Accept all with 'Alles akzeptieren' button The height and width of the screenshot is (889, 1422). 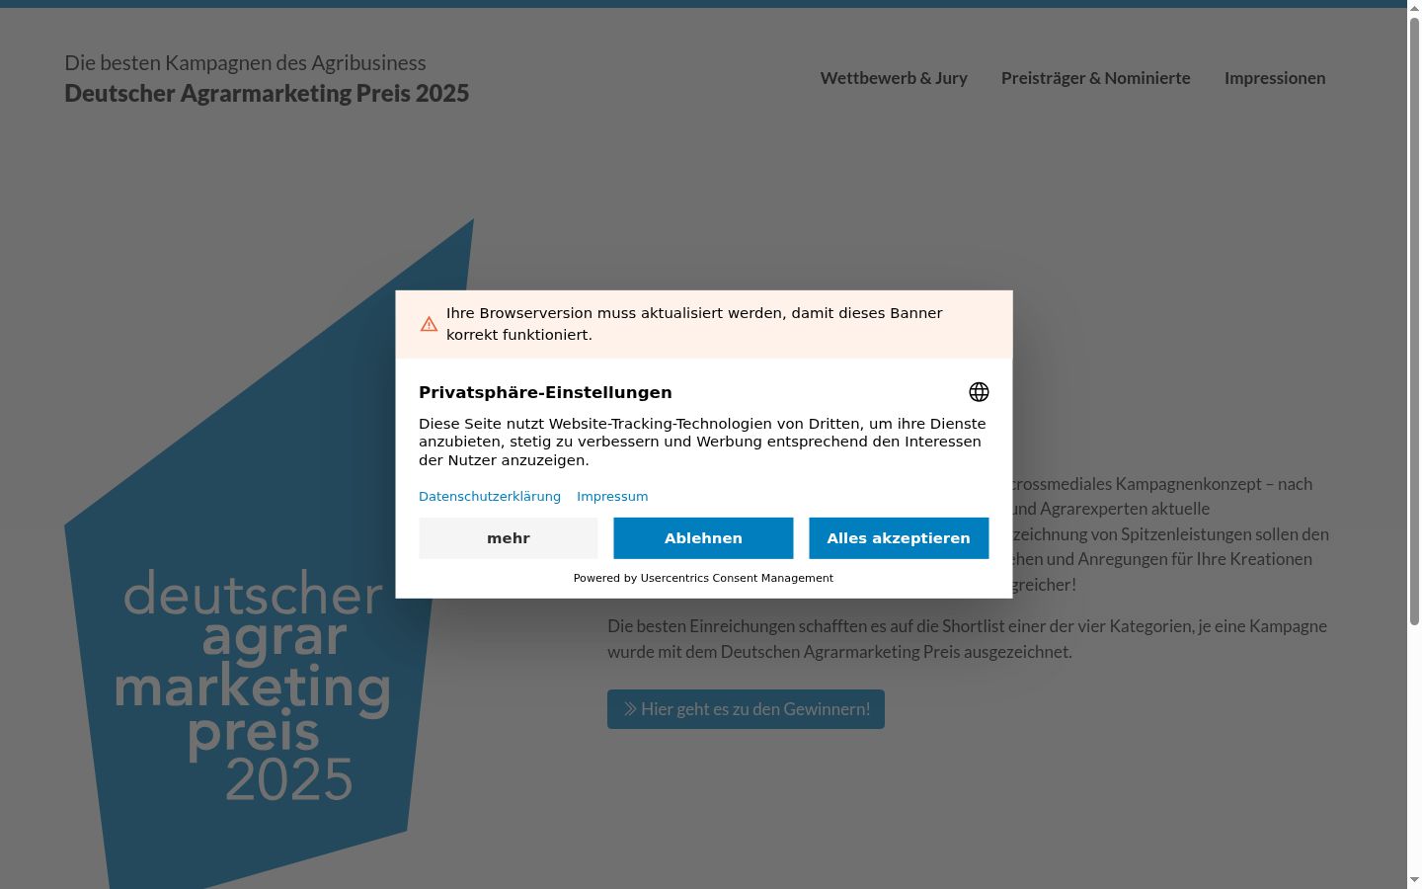pos(899,538)
